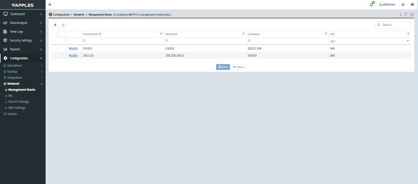Expand the Security Settings sidebar menu

22,41
